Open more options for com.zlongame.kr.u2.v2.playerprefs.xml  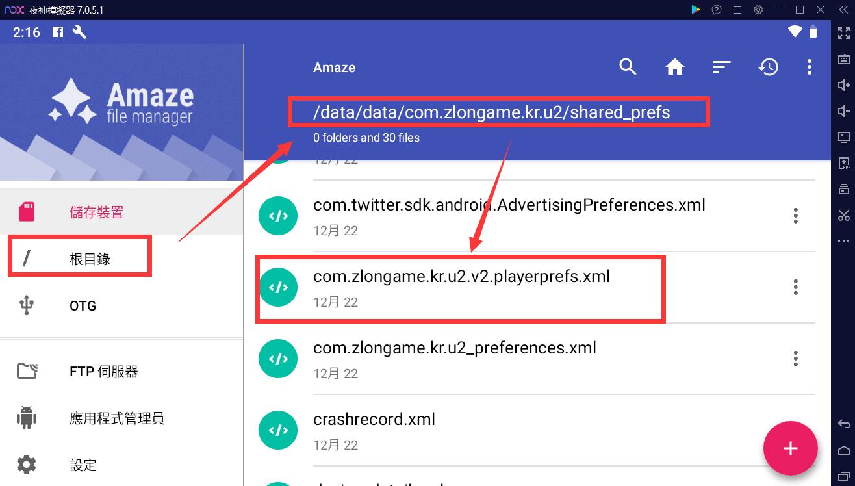796,287
